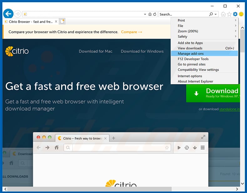
Task: Open Internet options
Action: coord(204,76)
